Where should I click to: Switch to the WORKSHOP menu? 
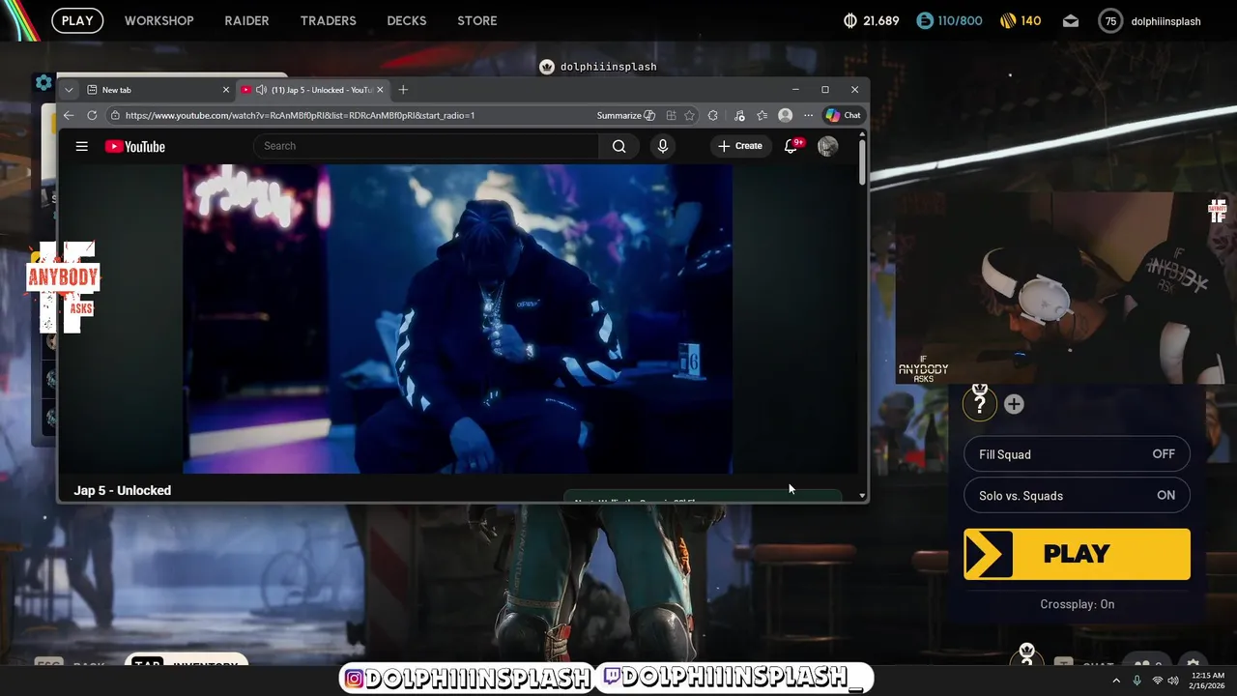pyautogui.click(x=159, y=20)
